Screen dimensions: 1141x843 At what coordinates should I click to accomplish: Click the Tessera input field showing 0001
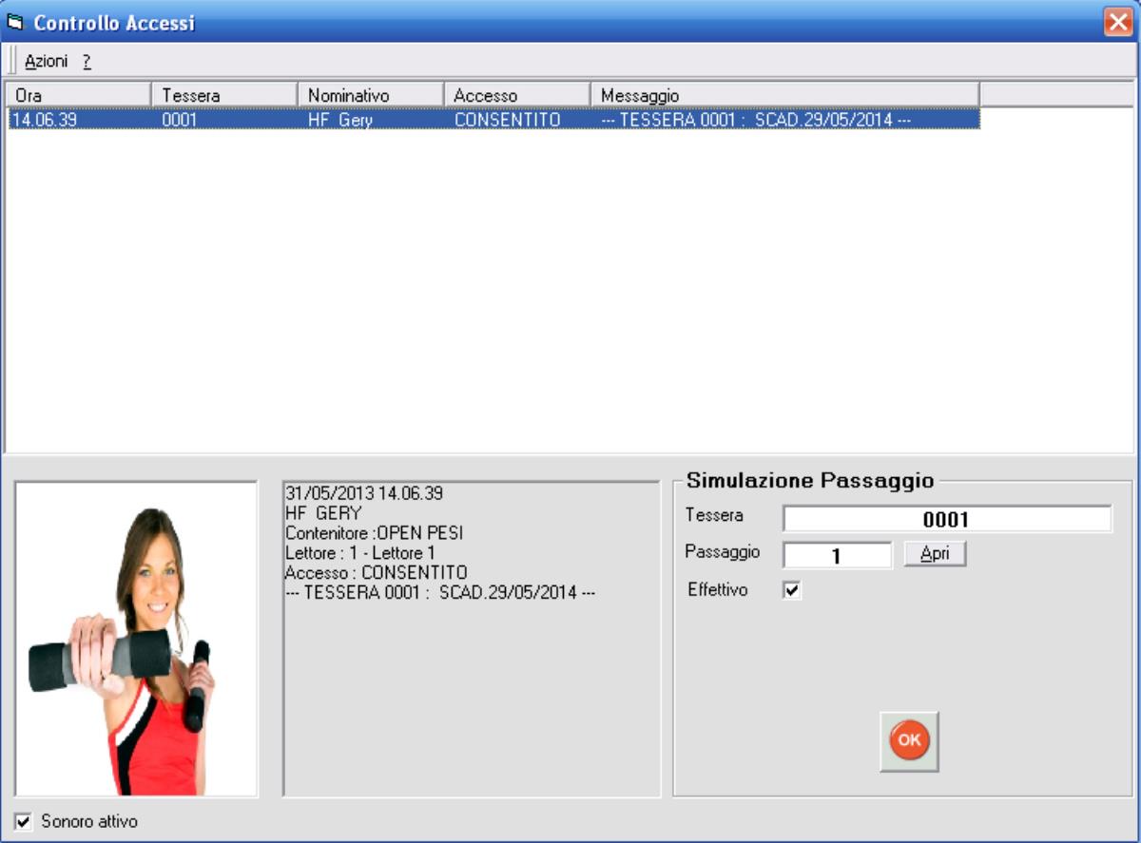click(946, 519)
